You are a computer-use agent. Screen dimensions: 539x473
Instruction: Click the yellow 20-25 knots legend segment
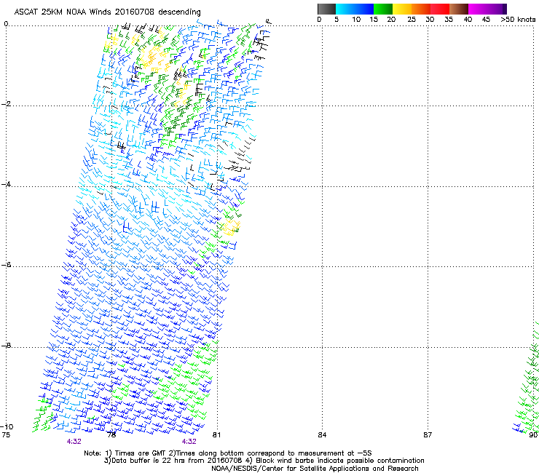click(402, 9)
